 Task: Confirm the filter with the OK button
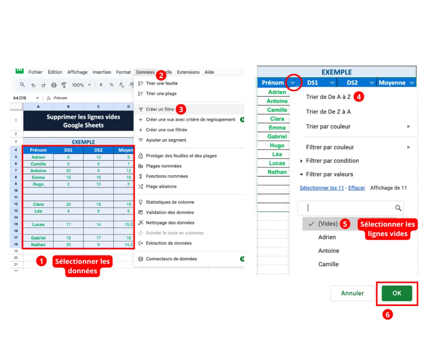(x=397, y=294)
